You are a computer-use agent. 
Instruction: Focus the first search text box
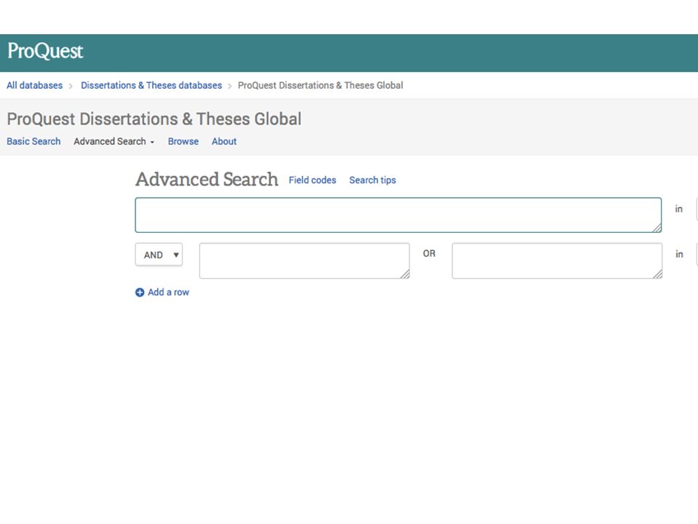[398, 215]
